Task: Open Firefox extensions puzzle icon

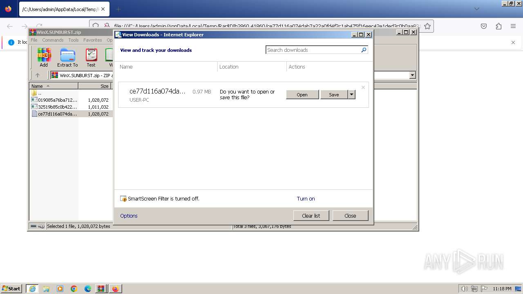Action: (x=498, y=26)
